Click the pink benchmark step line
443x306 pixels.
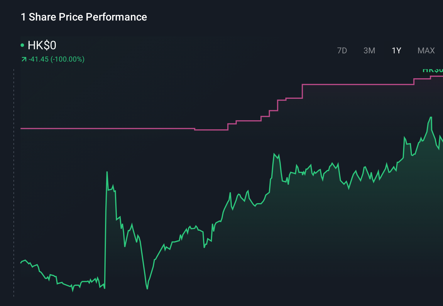point(117,128)
